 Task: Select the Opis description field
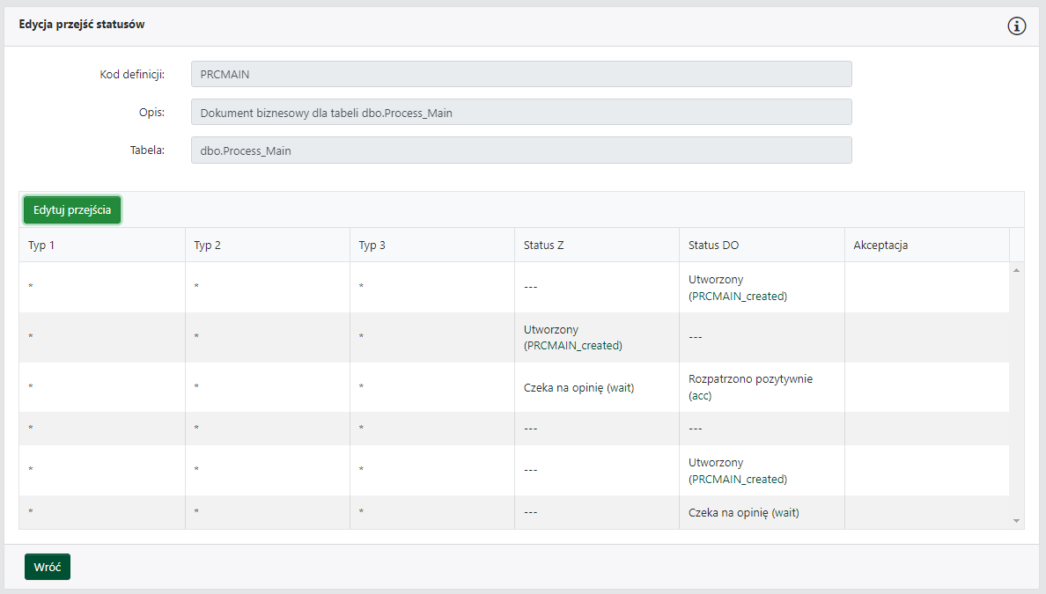point(521,113)
